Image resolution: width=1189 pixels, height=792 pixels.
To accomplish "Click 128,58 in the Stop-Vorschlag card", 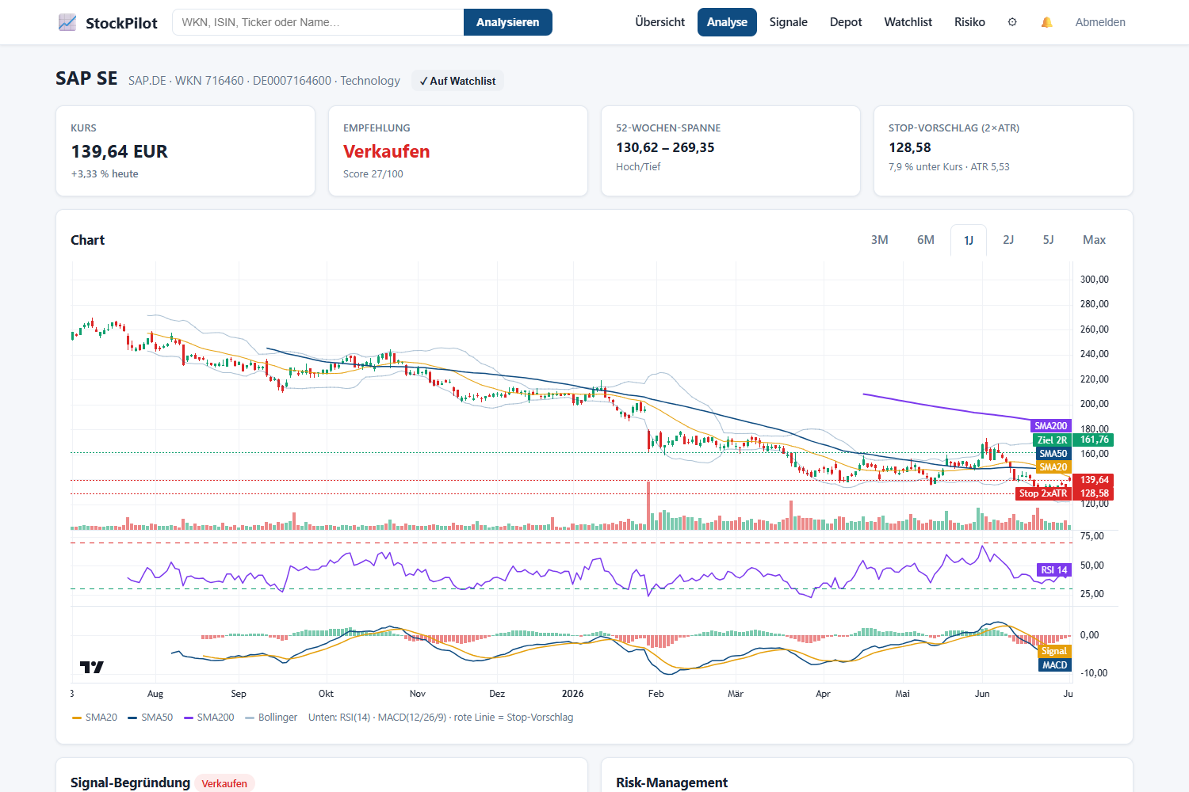I will pos(910,147).
